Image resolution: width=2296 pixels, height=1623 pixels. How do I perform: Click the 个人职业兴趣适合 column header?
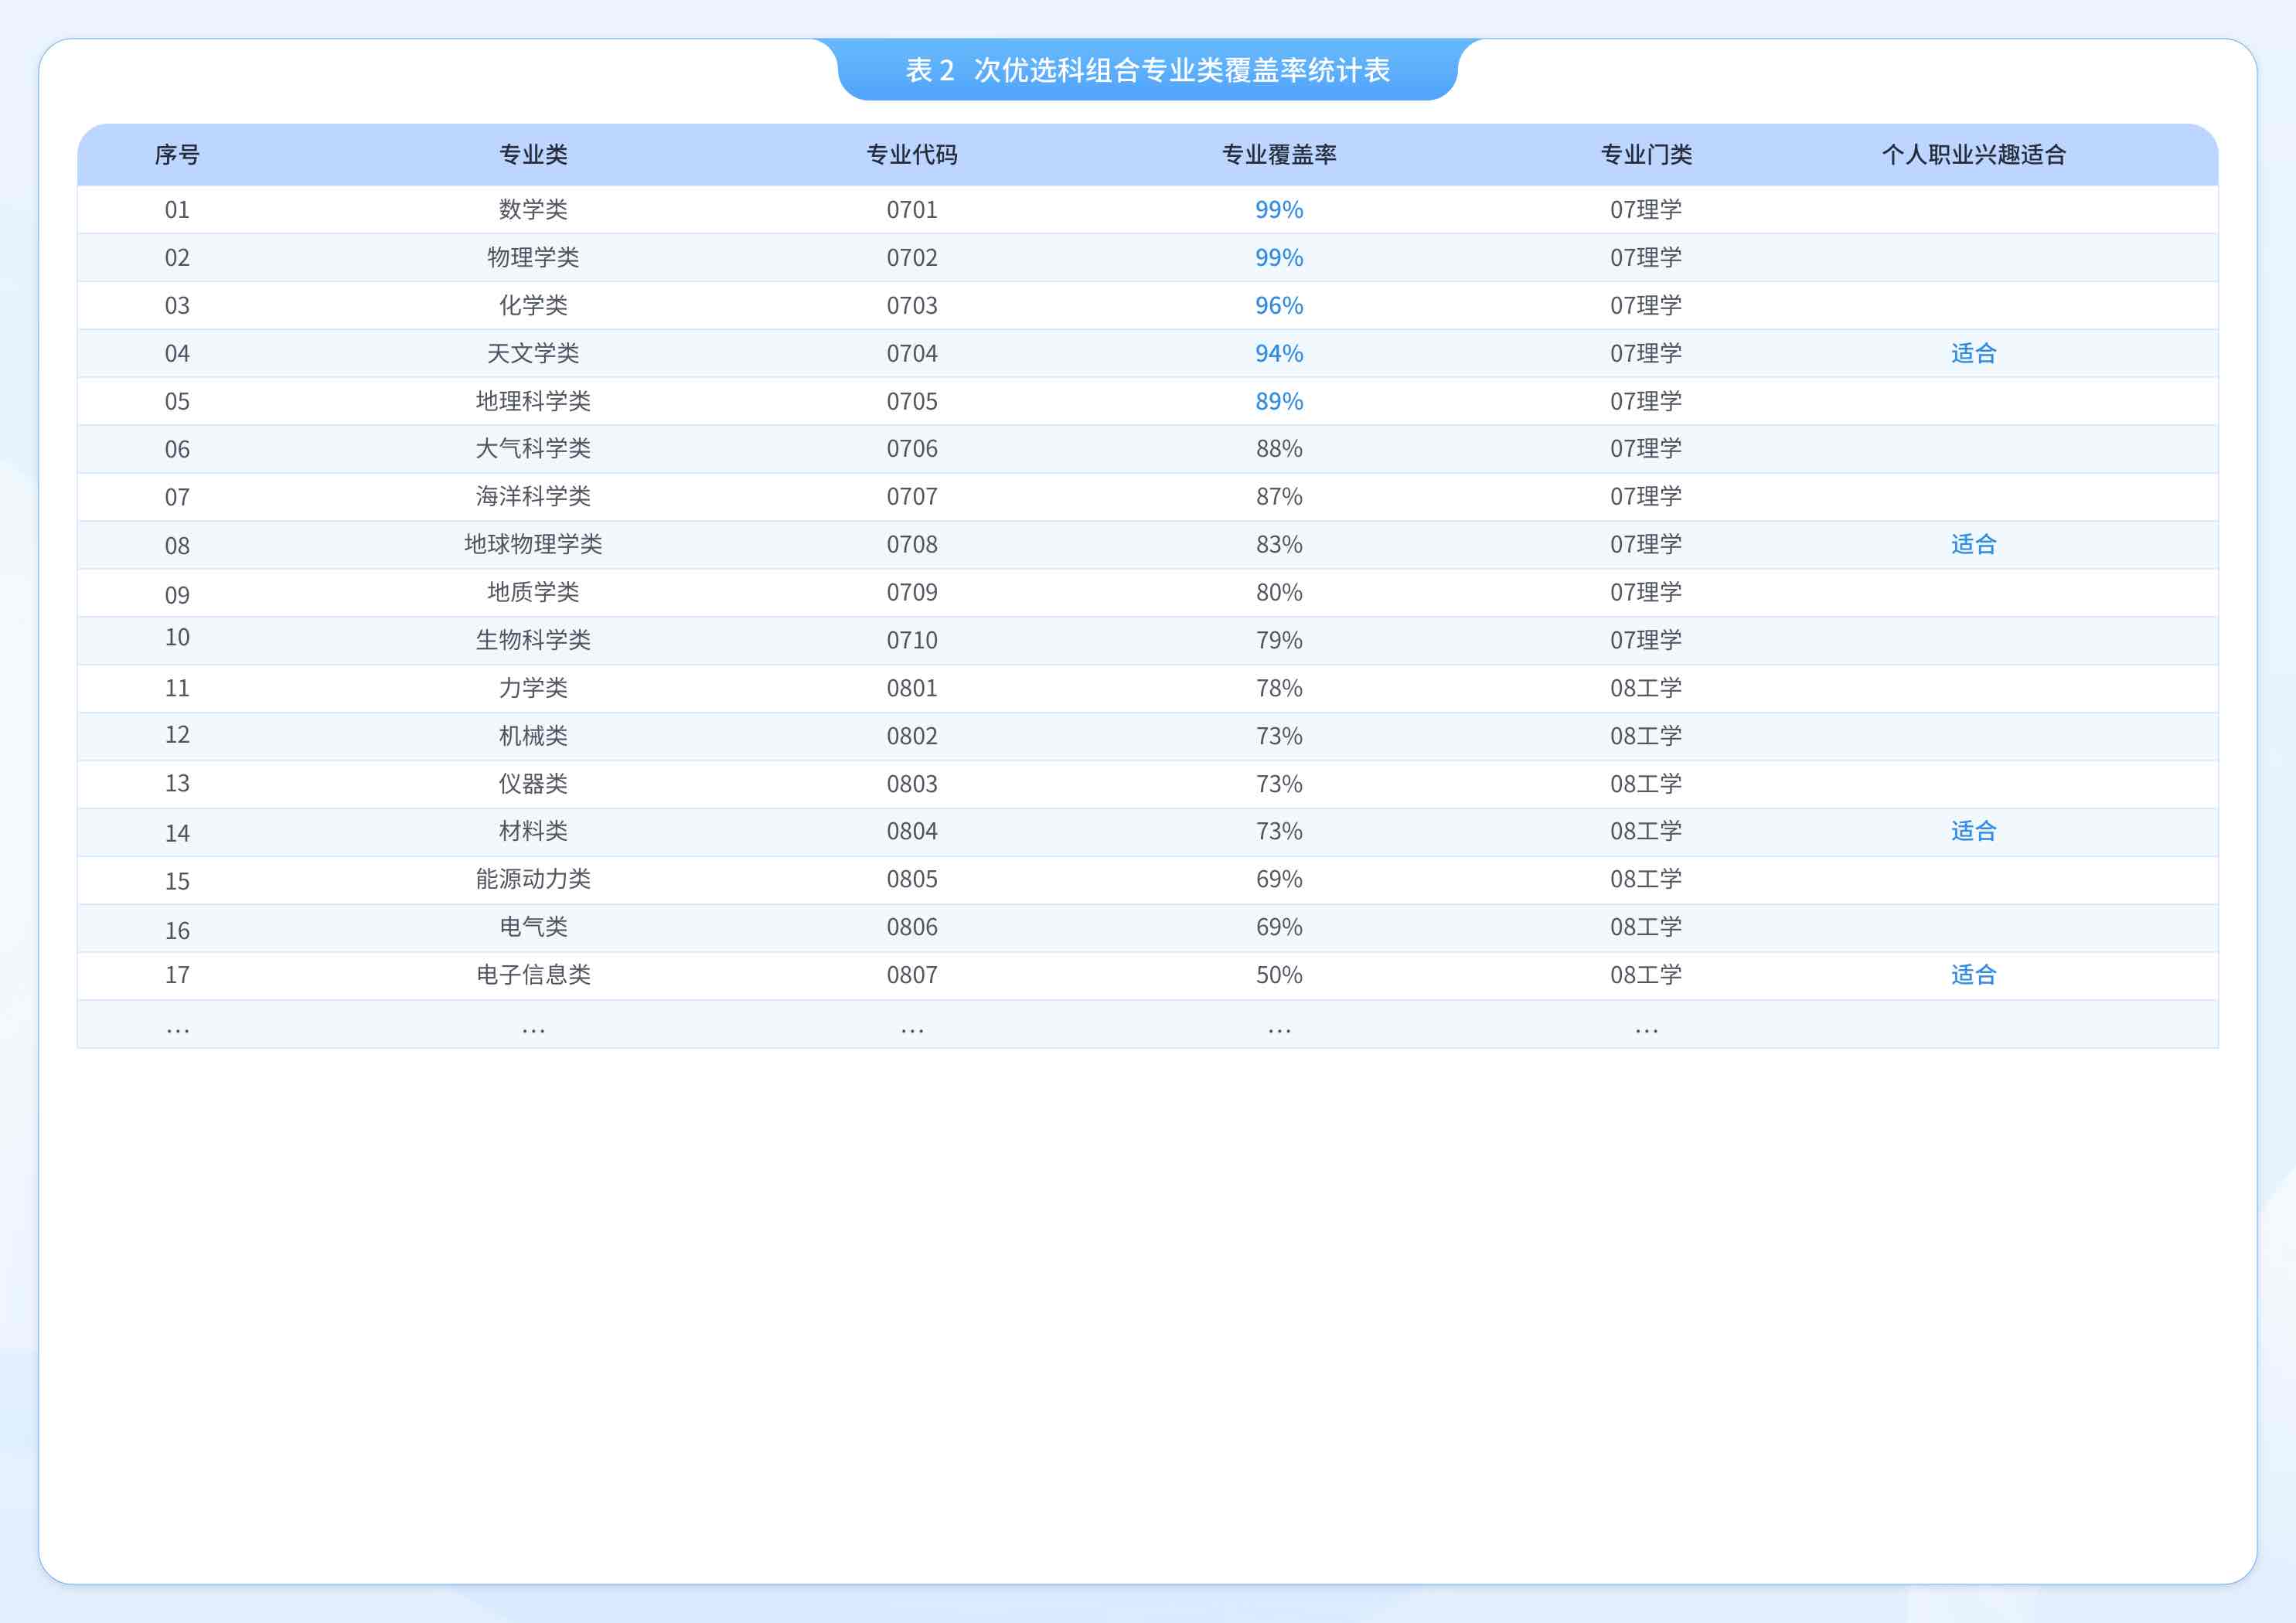(1972, 155)
